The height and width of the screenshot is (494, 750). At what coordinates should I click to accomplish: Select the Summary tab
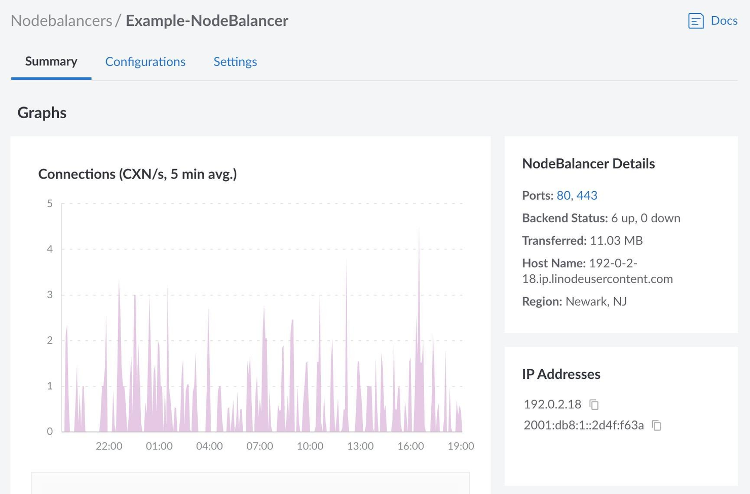51,61
